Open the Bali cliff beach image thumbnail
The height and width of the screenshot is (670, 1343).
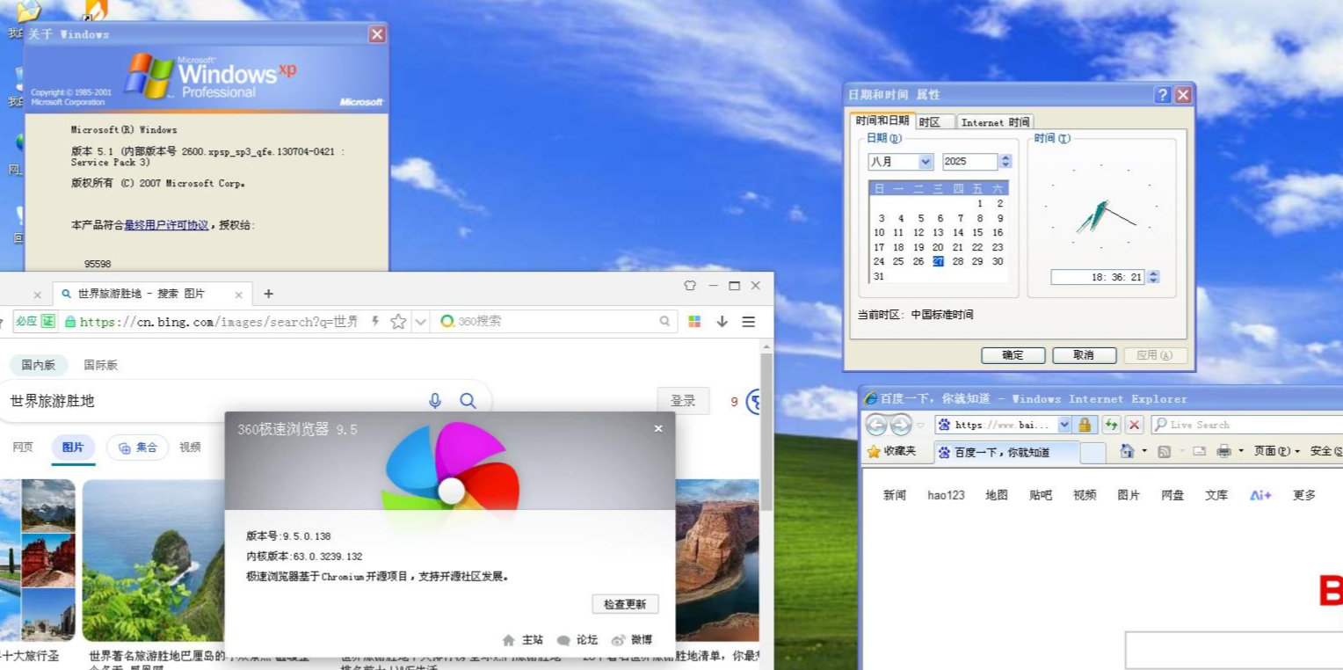pyautogui.click(x=154, y=560)
